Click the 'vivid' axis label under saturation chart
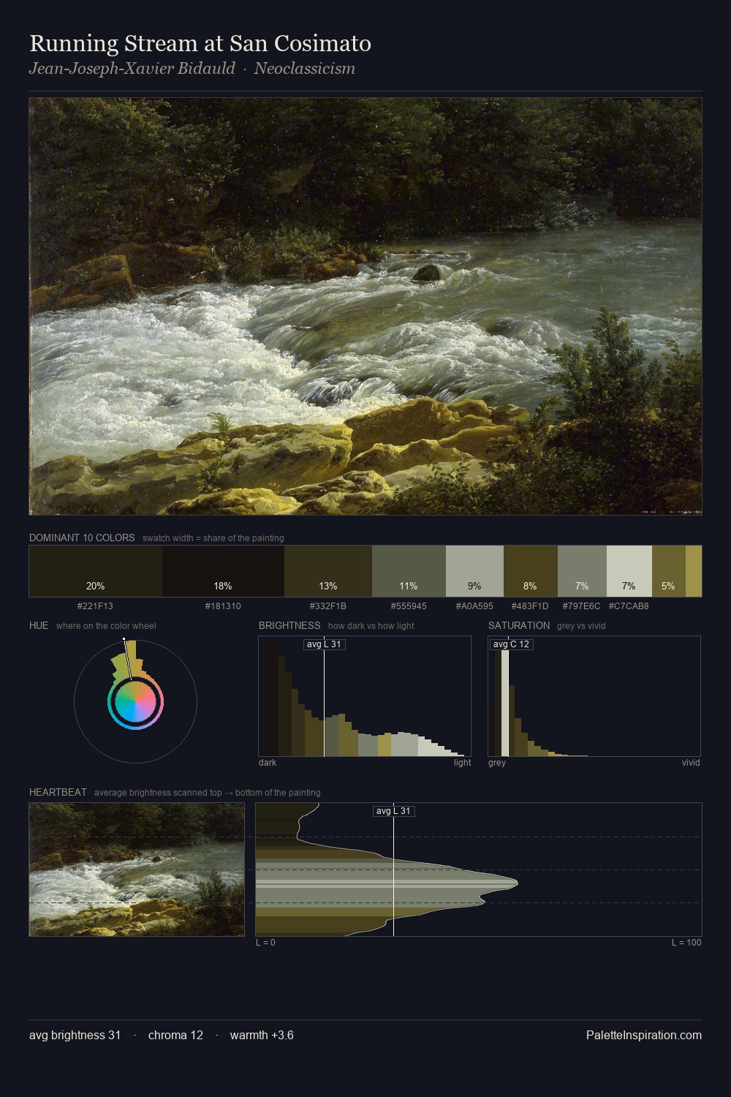This screenshot has height=1097, width=731. tap(691, 763)
